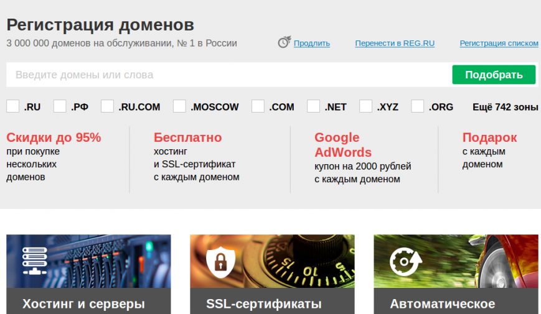
Task: Expand Ещё 742 зоны list
Action: pos(505,107)
